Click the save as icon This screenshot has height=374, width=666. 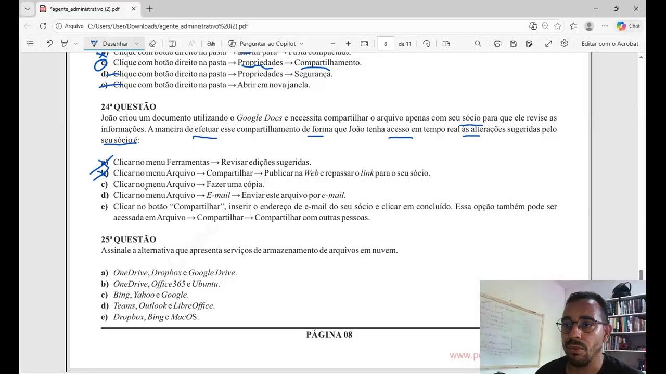tap(529, 44)
